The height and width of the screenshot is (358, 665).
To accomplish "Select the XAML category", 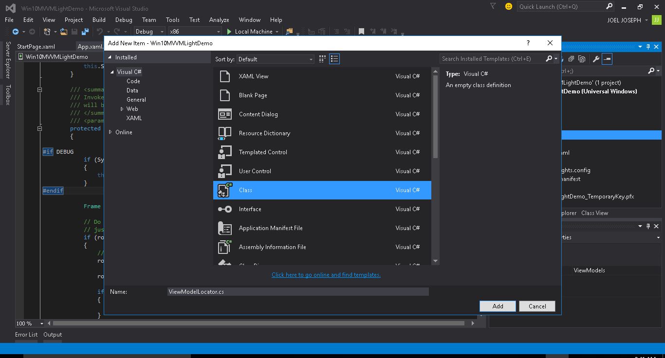I will [x=134, y=118].
